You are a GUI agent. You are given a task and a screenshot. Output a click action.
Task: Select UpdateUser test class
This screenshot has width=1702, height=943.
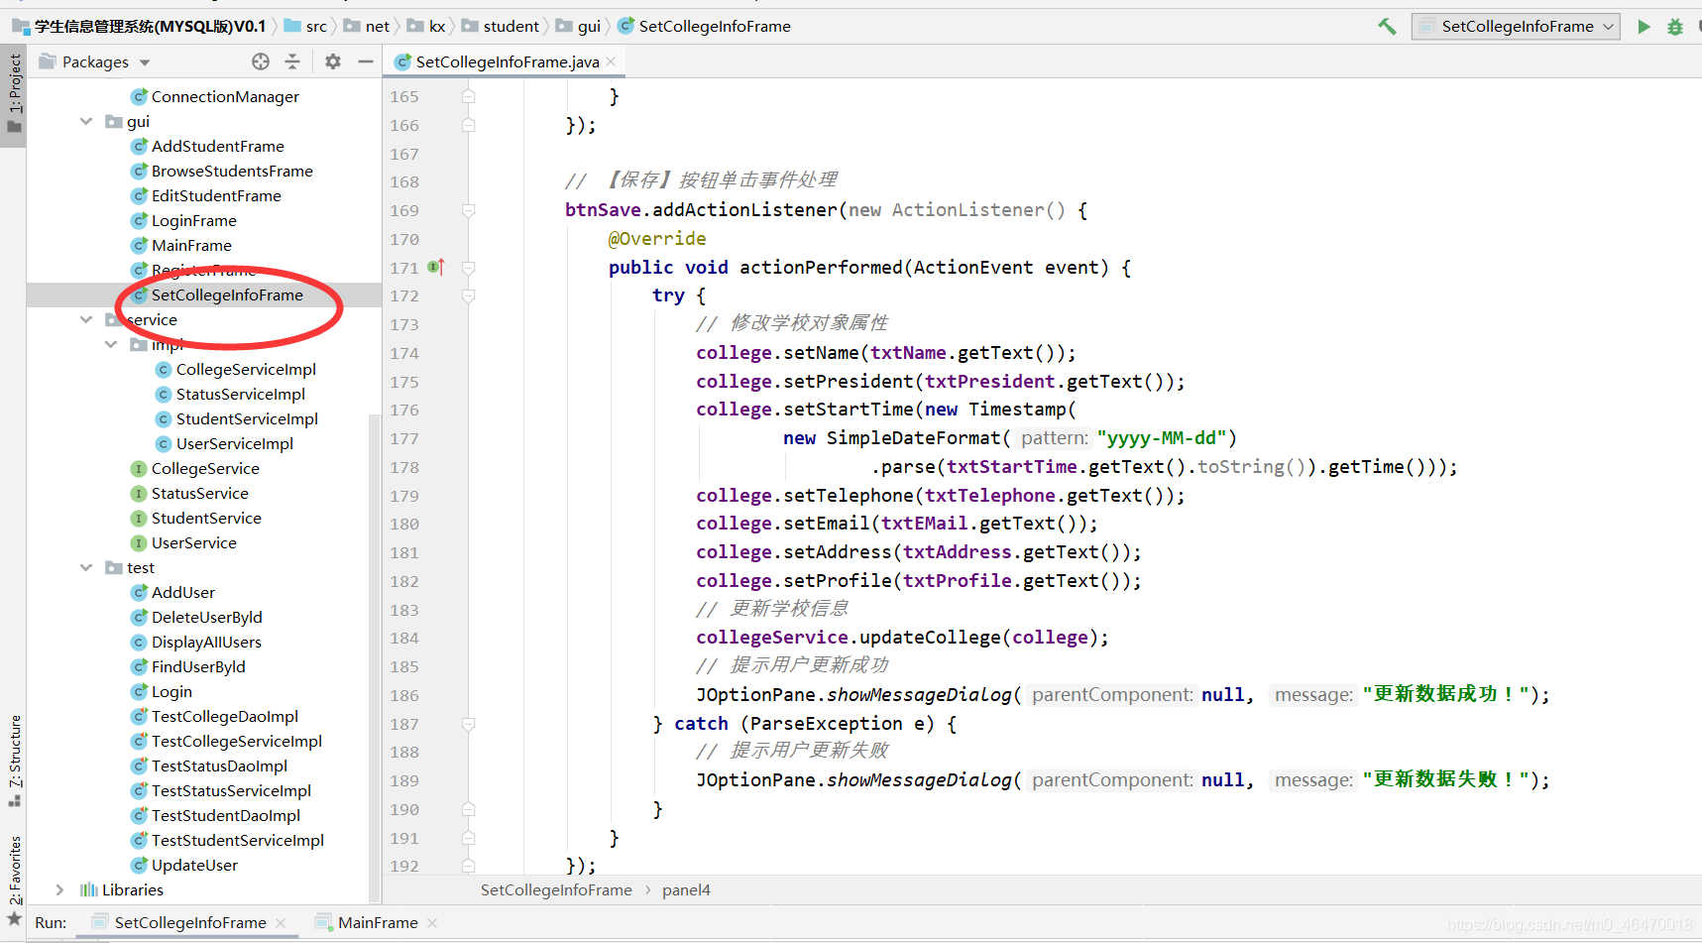pos(194,865)
